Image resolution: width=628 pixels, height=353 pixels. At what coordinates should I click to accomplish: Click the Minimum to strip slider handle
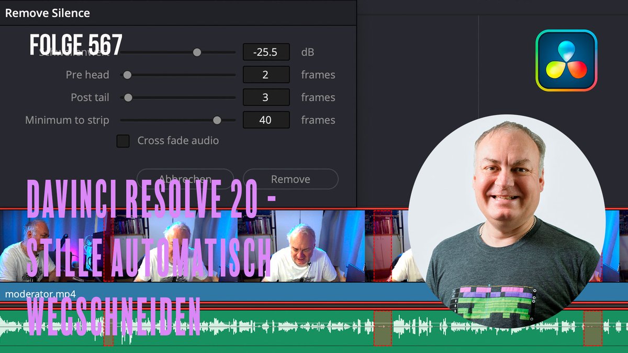click(x=217, y=120)
